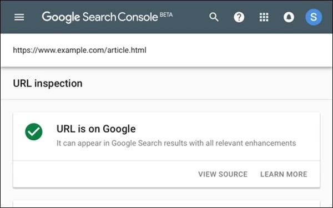
Task: Open the account avatar labeled S
Action: pos(314,17)
